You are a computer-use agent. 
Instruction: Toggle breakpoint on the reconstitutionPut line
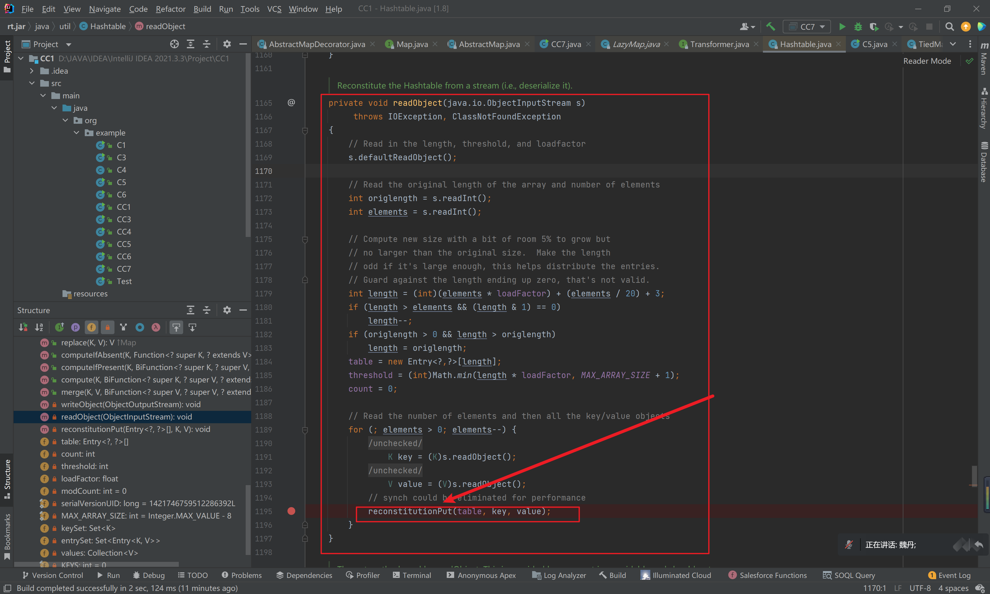(x=291, y=511)
